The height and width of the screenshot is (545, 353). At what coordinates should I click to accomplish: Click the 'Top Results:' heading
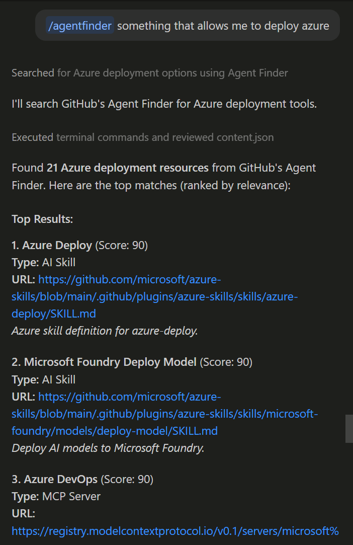pos(42,219)
